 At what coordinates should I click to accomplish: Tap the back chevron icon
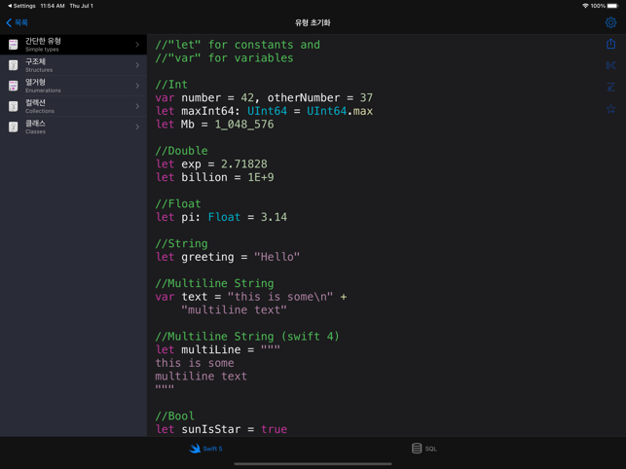tap(9, 22)
